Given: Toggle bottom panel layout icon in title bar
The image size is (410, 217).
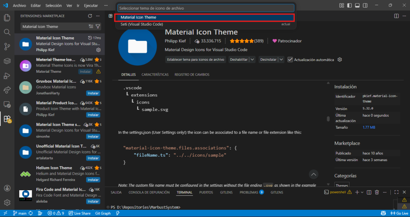Looking at the screenshot, I should pos(357,6).
